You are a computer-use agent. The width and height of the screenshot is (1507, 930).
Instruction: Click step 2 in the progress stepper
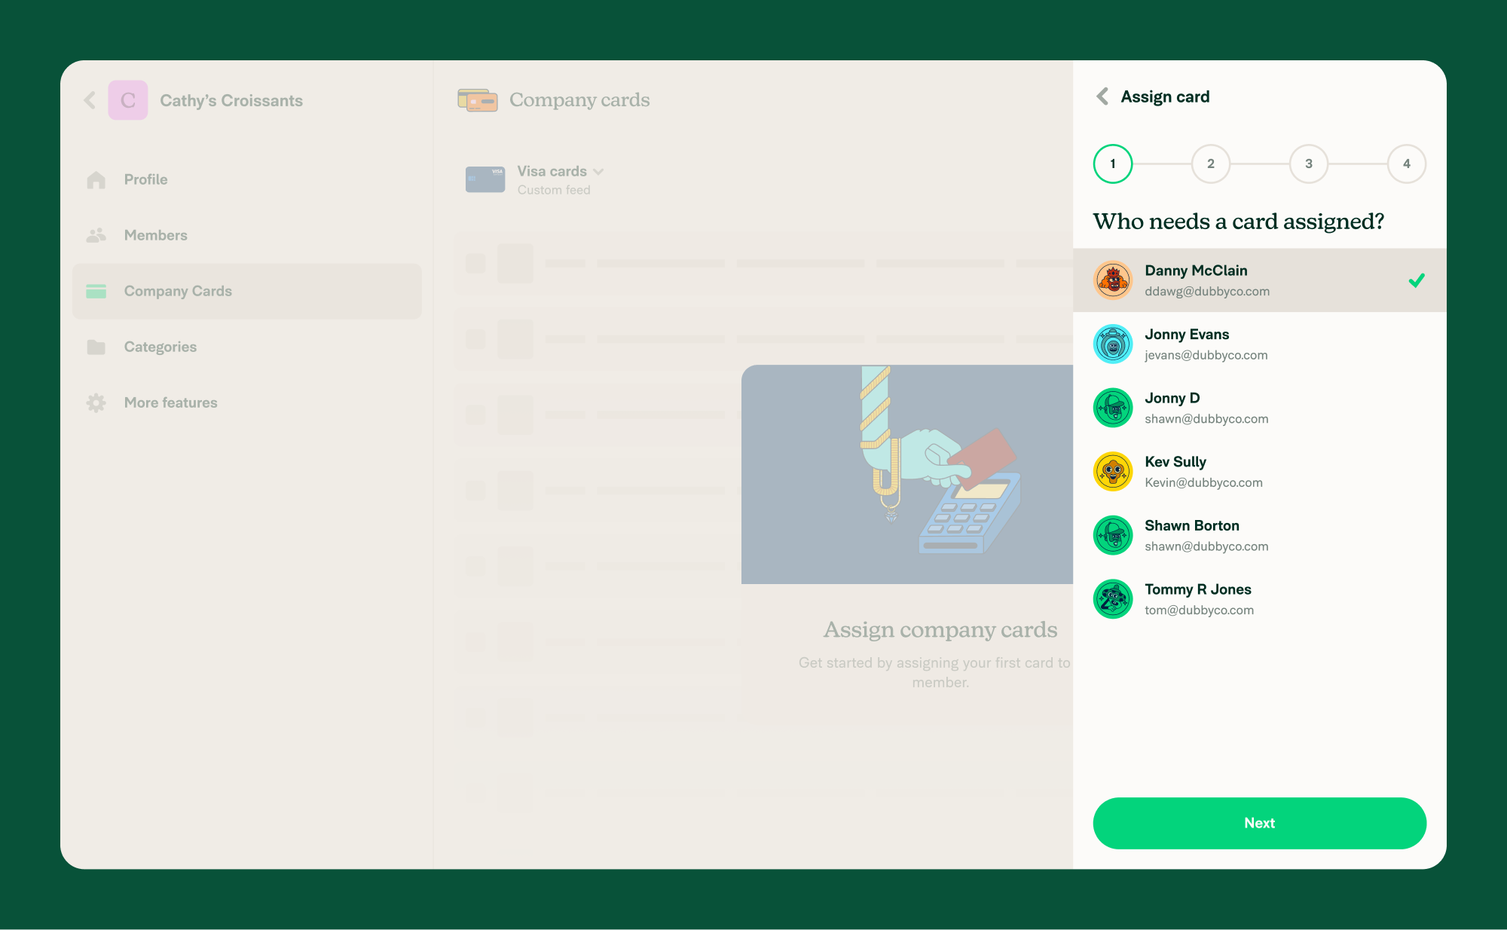pyautogui.click(x=1209, y=164)
